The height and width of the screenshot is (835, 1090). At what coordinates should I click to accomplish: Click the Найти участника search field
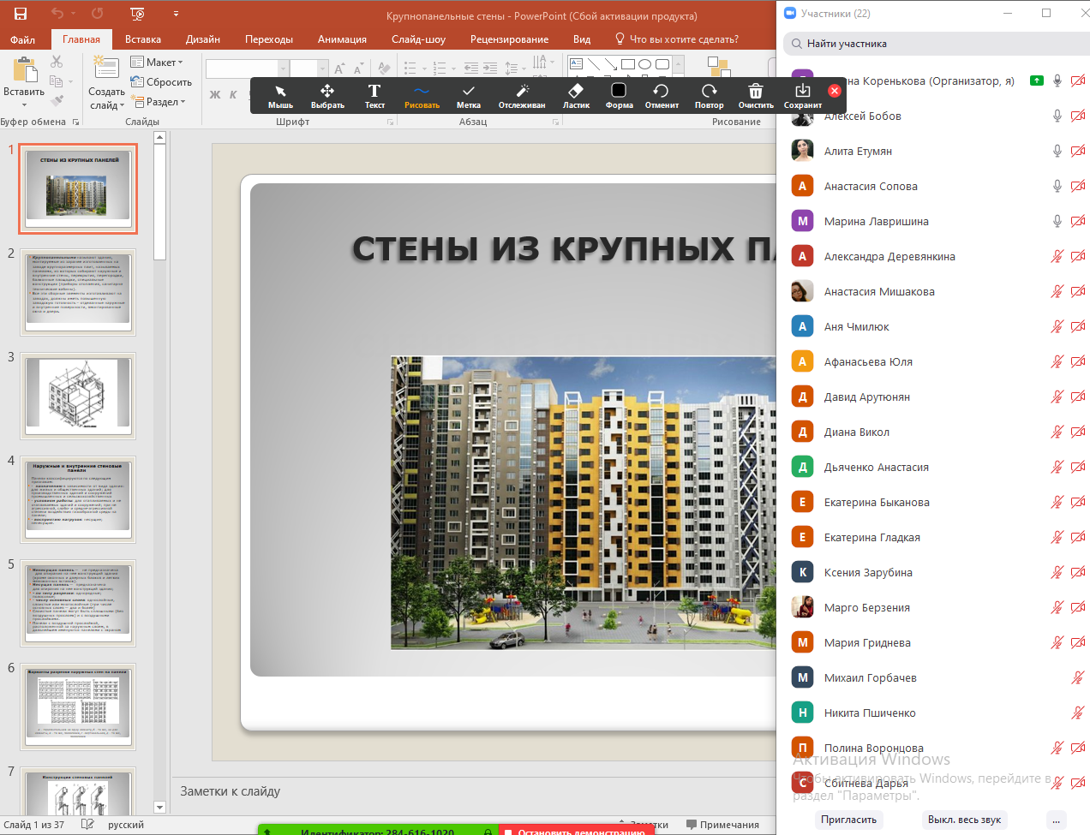point(937,44)
